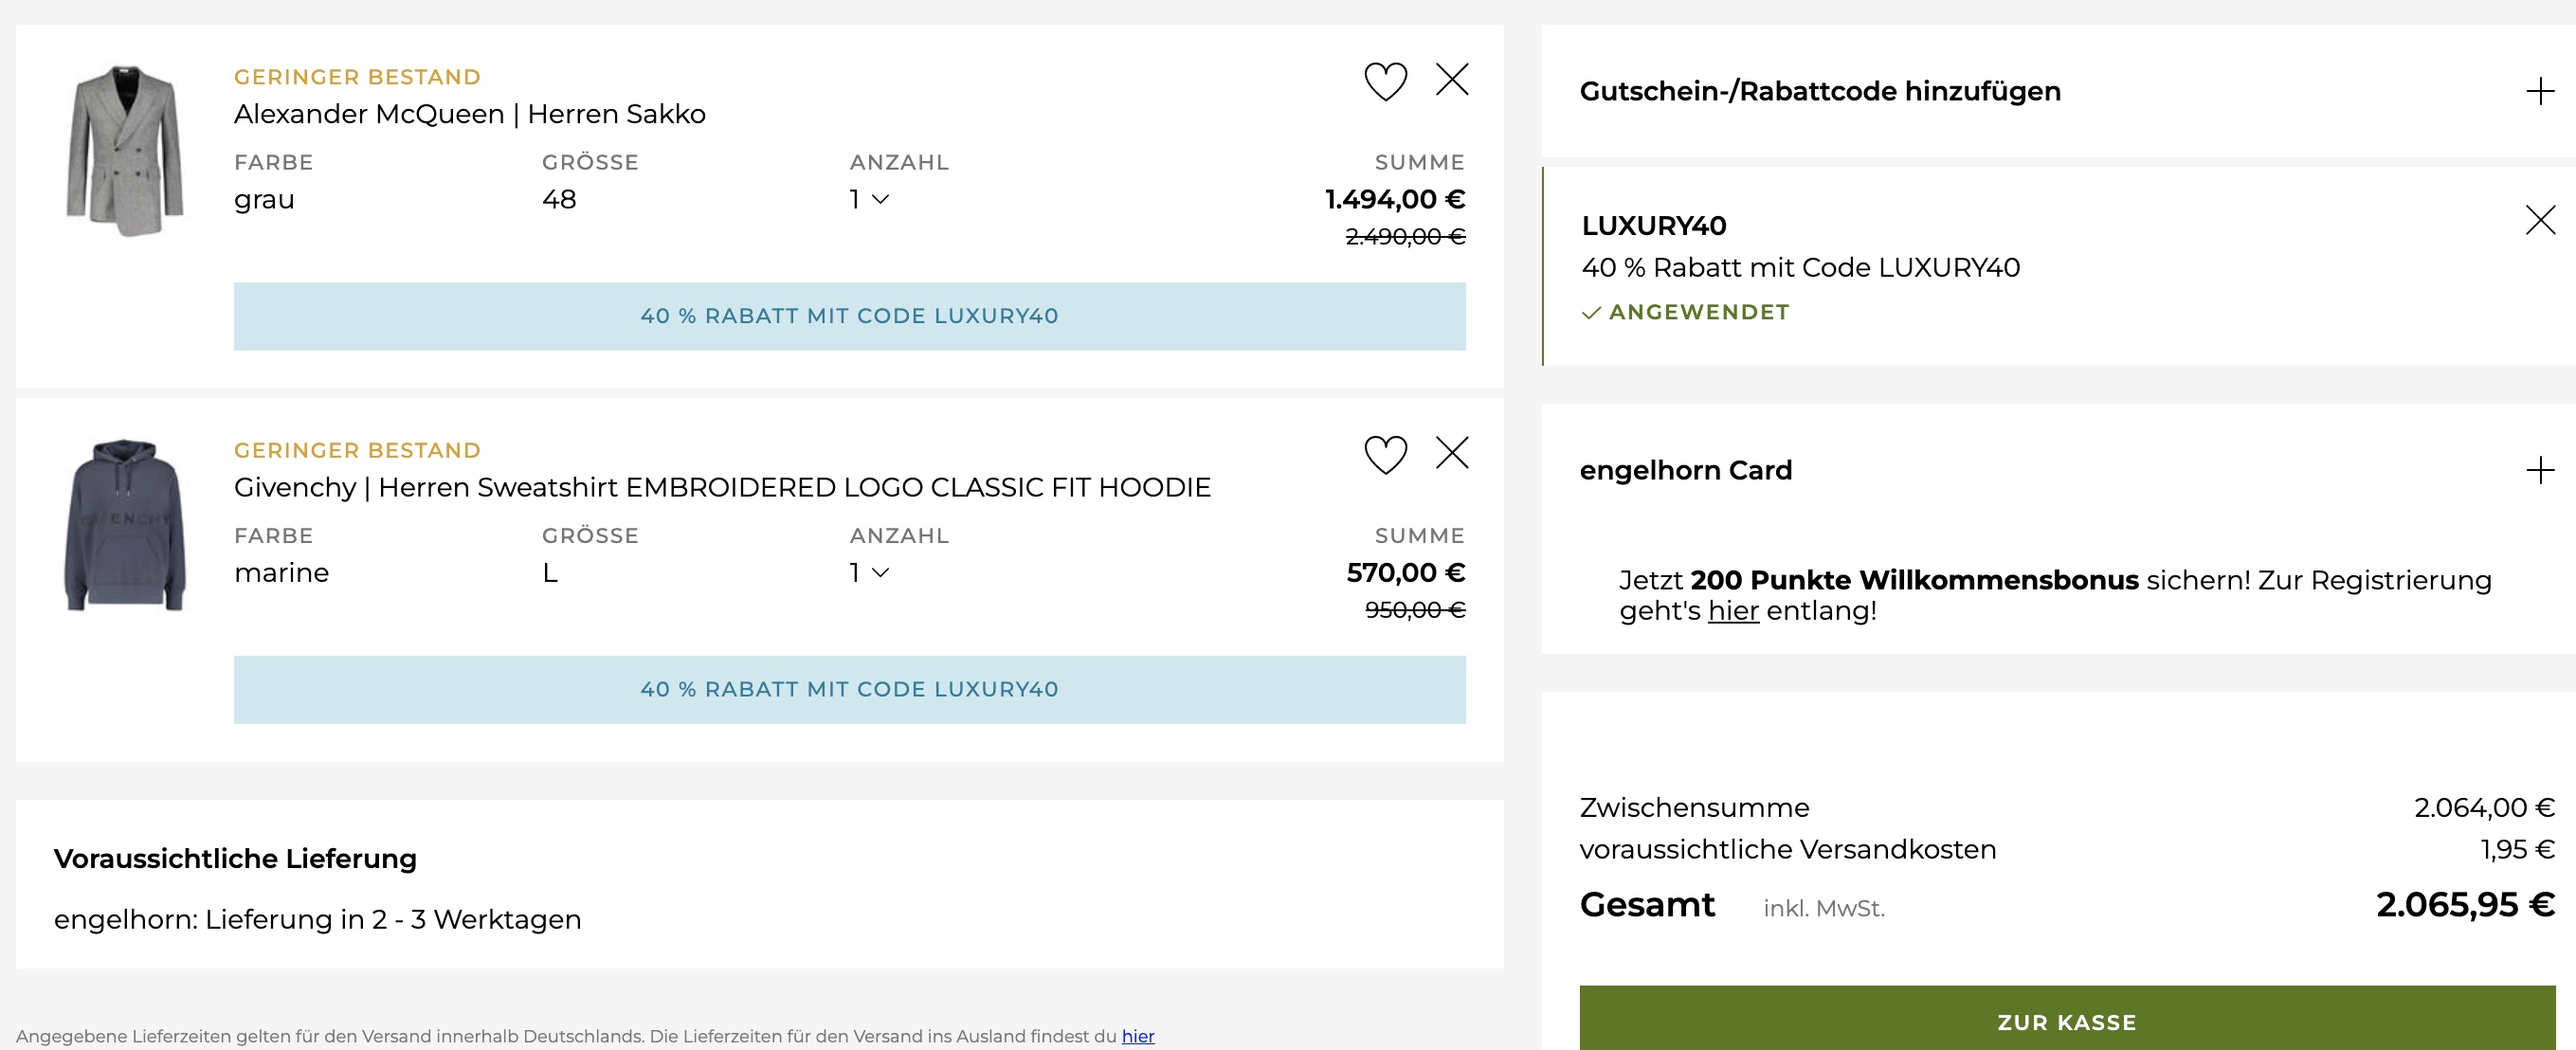Click the engelhorn Card heading text
This screenshot has width=2576, height=1050.
[x=1685, y=470]
